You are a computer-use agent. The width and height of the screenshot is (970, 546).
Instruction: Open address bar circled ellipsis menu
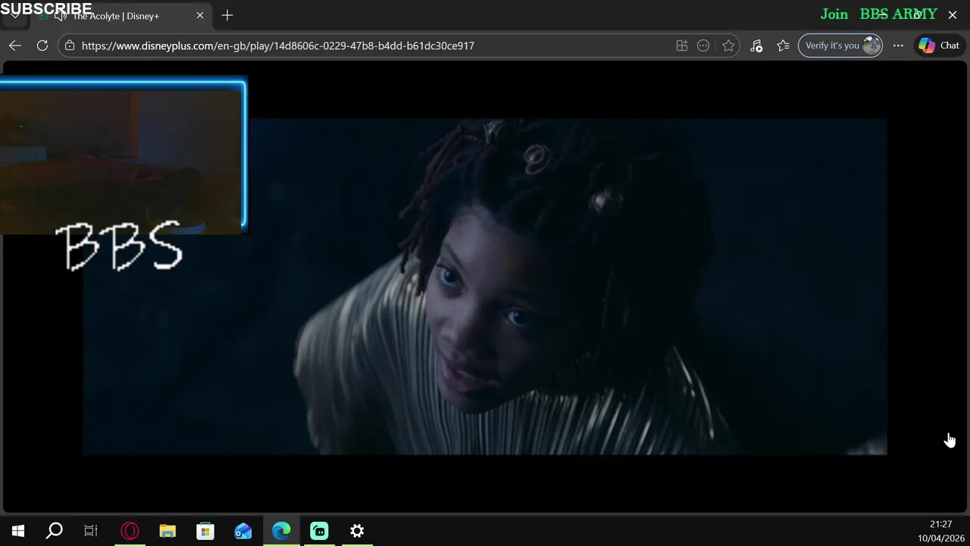703,45
